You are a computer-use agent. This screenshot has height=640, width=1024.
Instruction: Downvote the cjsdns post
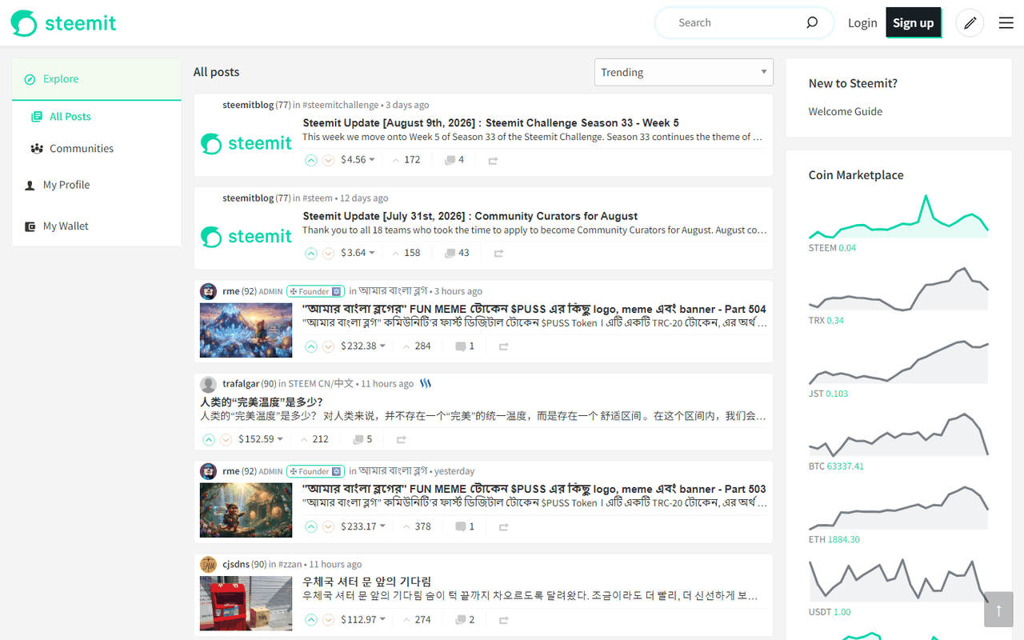click(328, 619)
